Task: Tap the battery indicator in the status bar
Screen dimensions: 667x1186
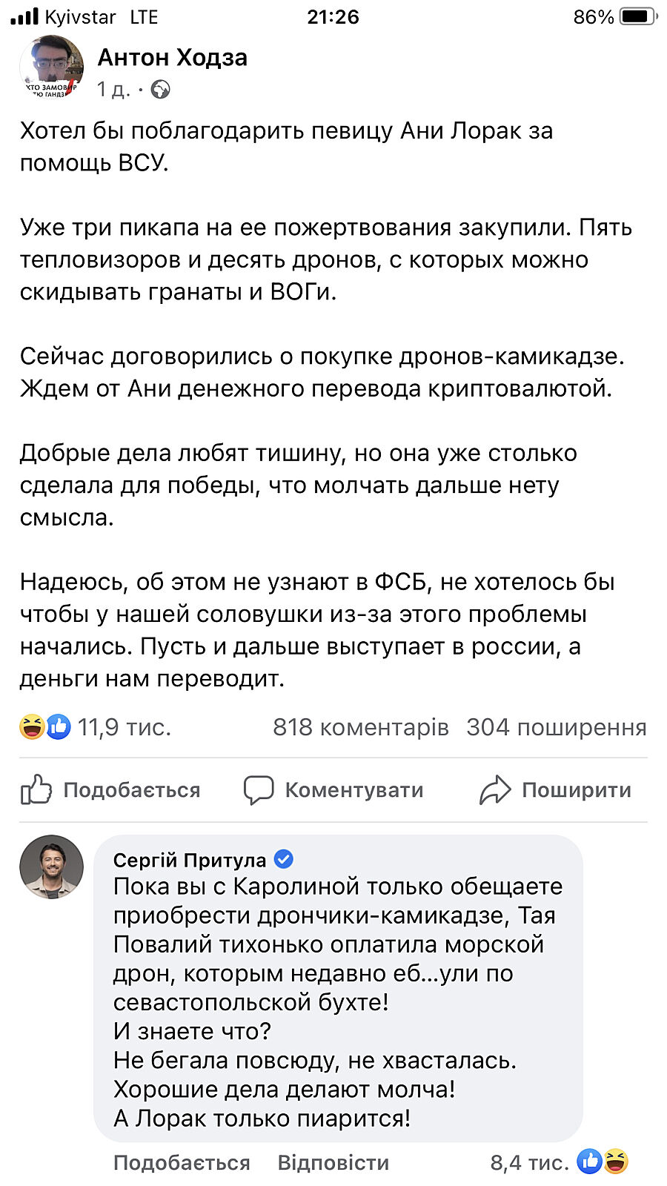Action: 639,16
